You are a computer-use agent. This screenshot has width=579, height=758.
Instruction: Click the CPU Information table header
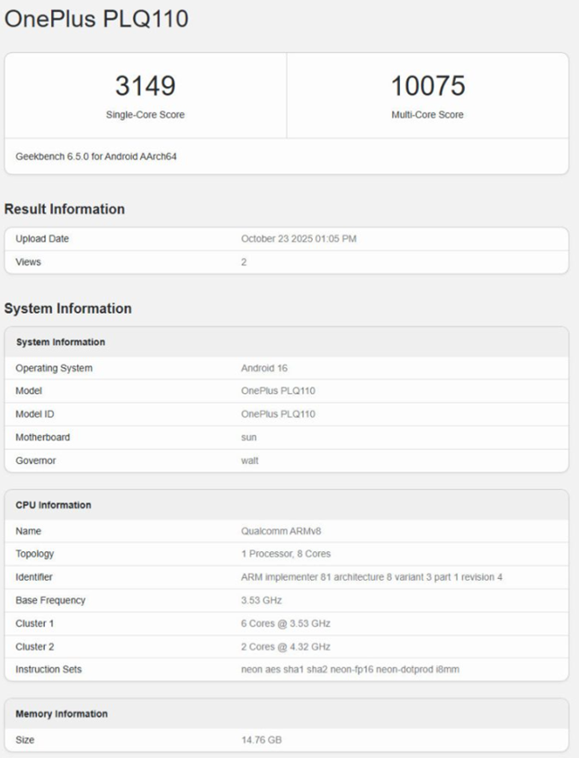click(53, 505)
